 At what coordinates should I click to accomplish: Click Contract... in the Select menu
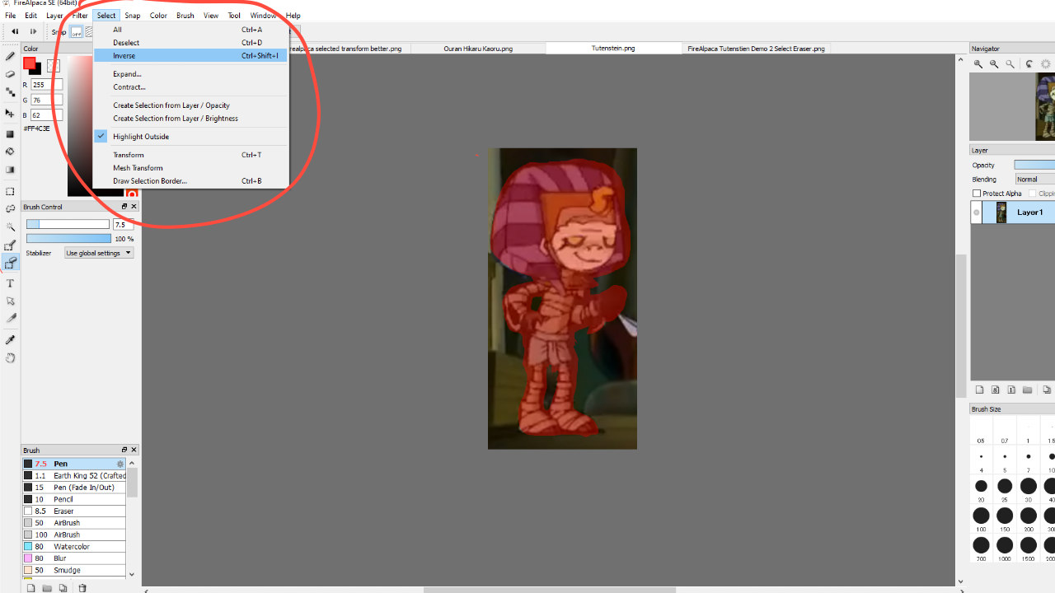(x=191, y=87)
